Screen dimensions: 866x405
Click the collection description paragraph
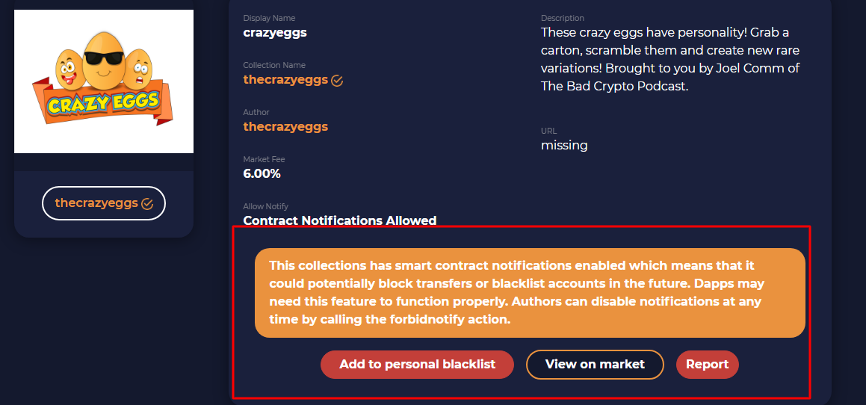point(670,60)
